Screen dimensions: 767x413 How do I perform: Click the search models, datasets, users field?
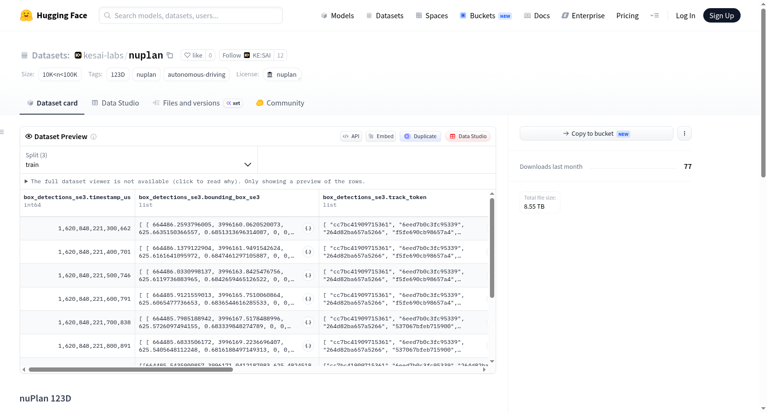[x=191, y=15]
